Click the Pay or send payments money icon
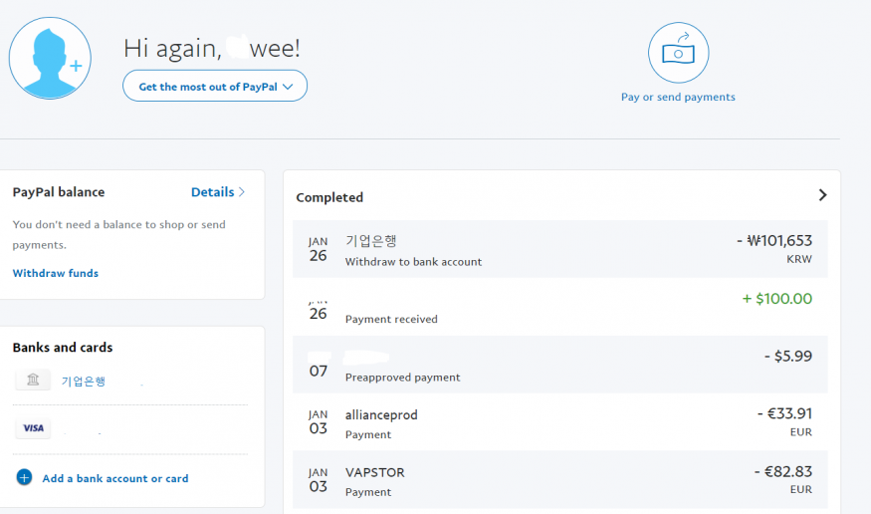Image resolution: width=871 pixels, height=514 pixels. coord(678,53)
